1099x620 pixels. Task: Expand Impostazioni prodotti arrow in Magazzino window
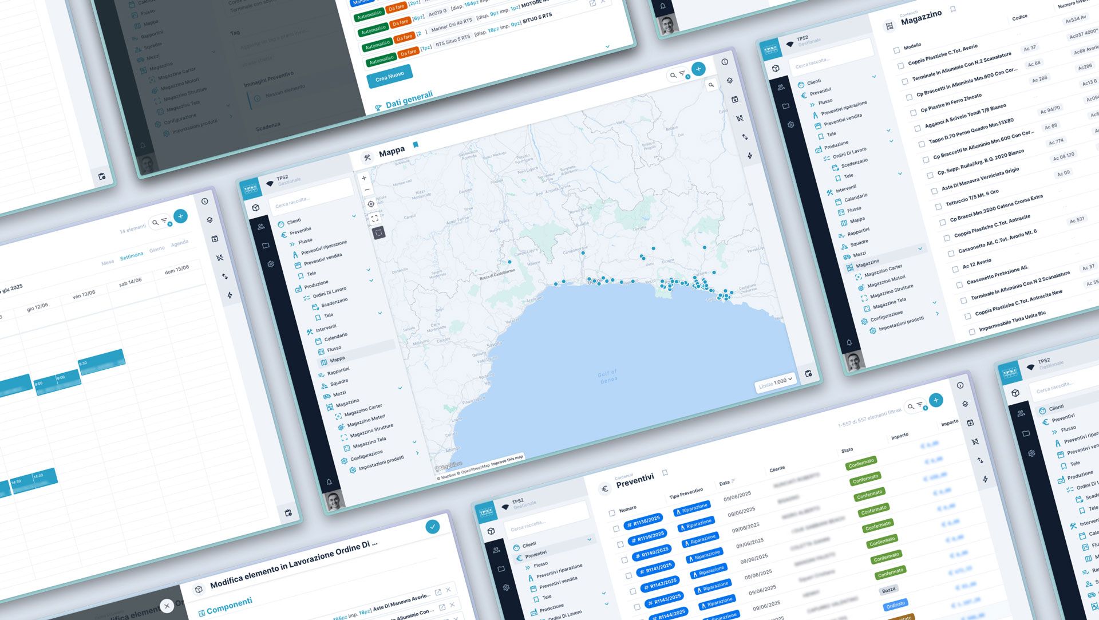point(937,313)
